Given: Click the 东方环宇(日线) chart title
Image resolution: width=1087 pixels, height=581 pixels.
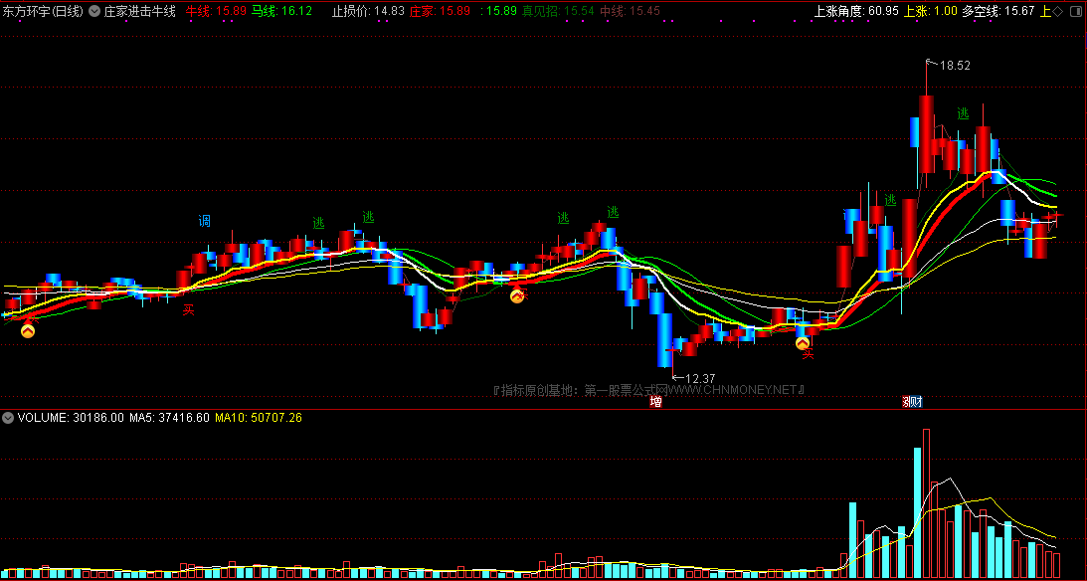Looking at the screenshot, I should click(43, 11).
